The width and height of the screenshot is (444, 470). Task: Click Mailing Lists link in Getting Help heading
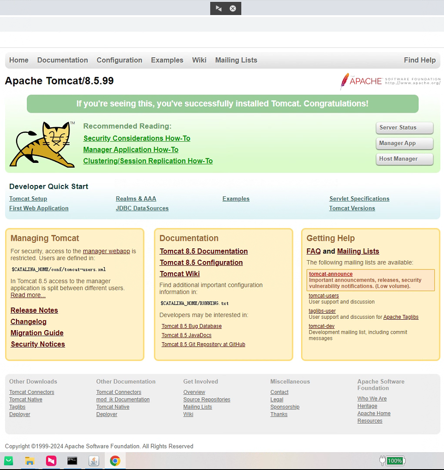358,251
